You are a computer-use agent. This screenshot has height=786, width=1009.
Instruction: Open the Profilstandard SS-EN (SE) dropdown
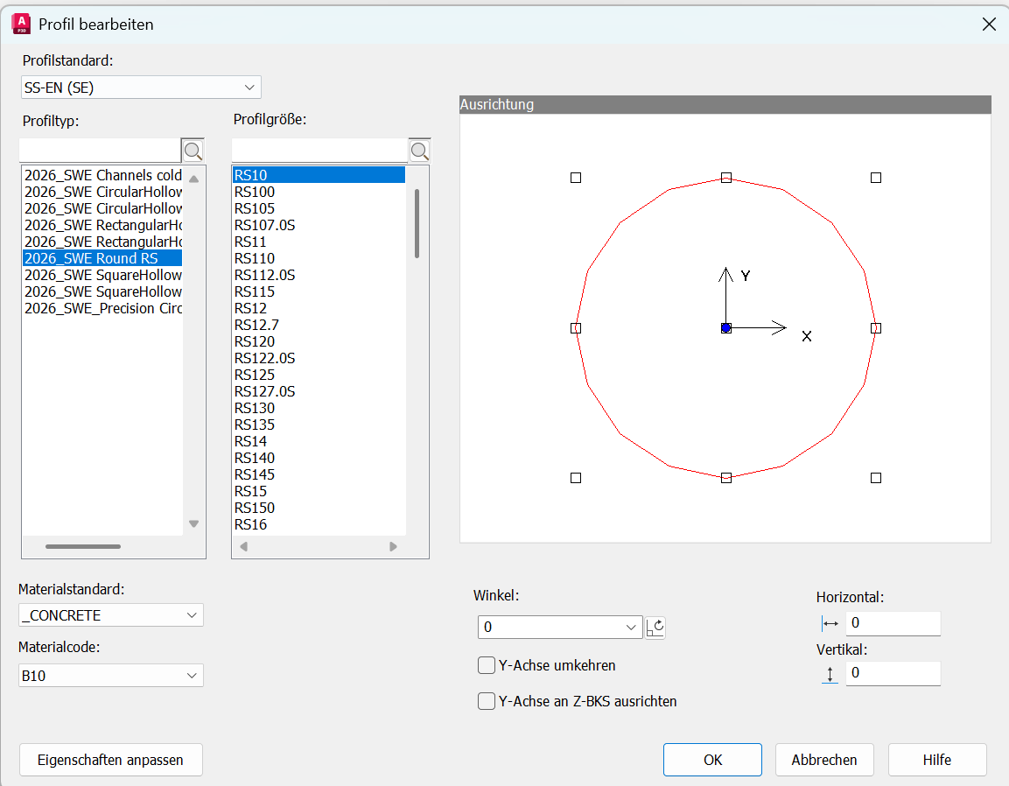click(x=141, y=88)
